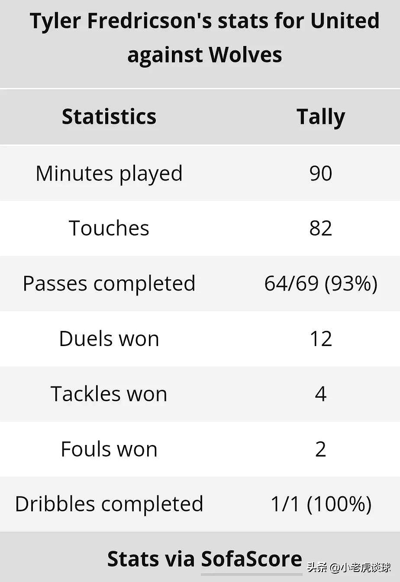
Task: Click the Duels won value 12
Action: pyautogui.click(x=321, y=339)
